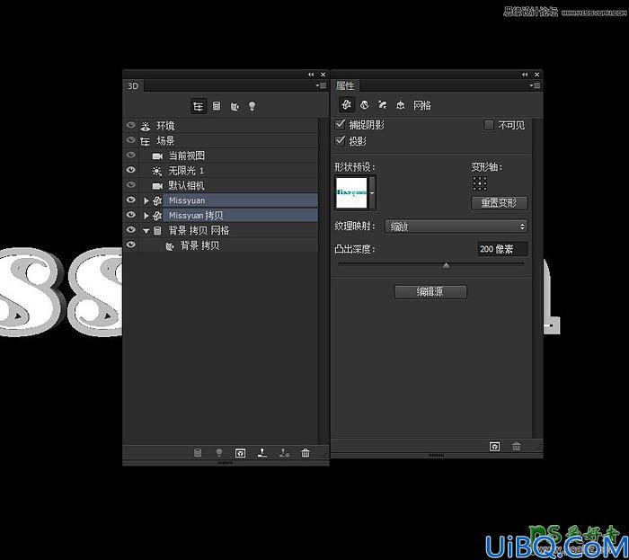Click the 重置变形 button
This screenshot has width=629, height=560.
500,203
